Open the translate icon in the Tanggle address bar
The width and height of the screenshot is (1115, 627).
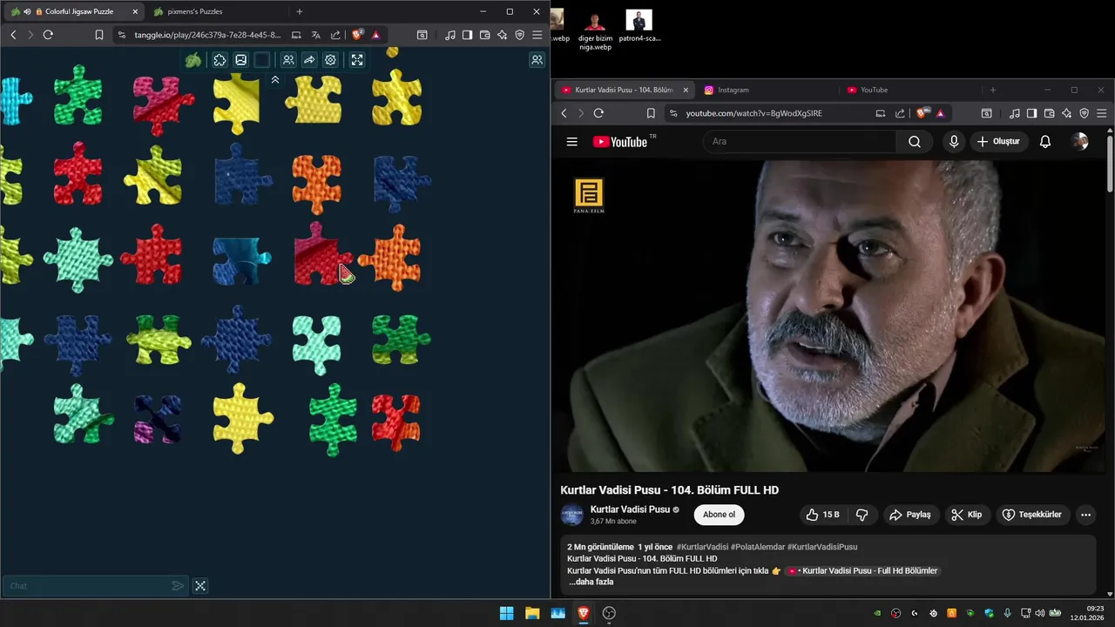[x=316, y=35]
